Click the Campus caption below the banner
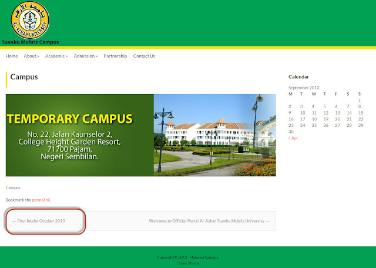Image resolution: width=376 pixels, height=268 pixels. [13, 187]
